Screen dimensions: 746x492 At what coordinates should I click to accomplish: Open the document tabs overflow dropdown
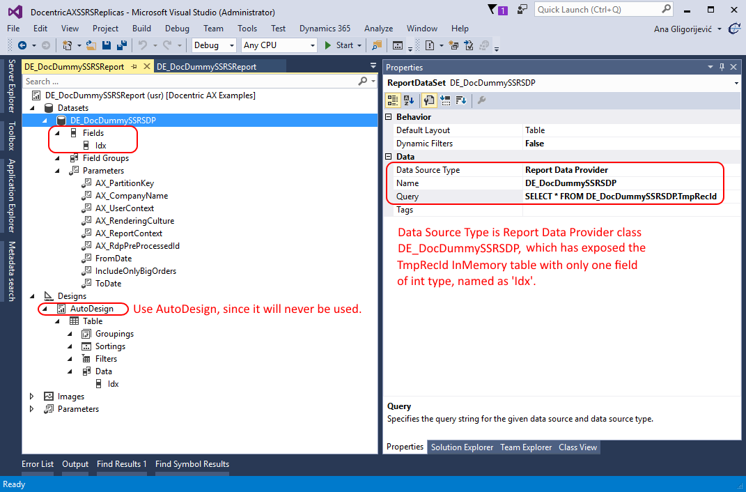[373, 66]
